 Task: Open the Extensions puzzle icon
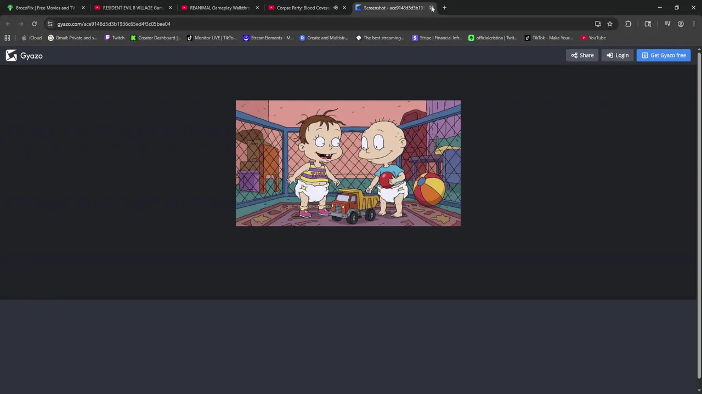pos(629,24)
